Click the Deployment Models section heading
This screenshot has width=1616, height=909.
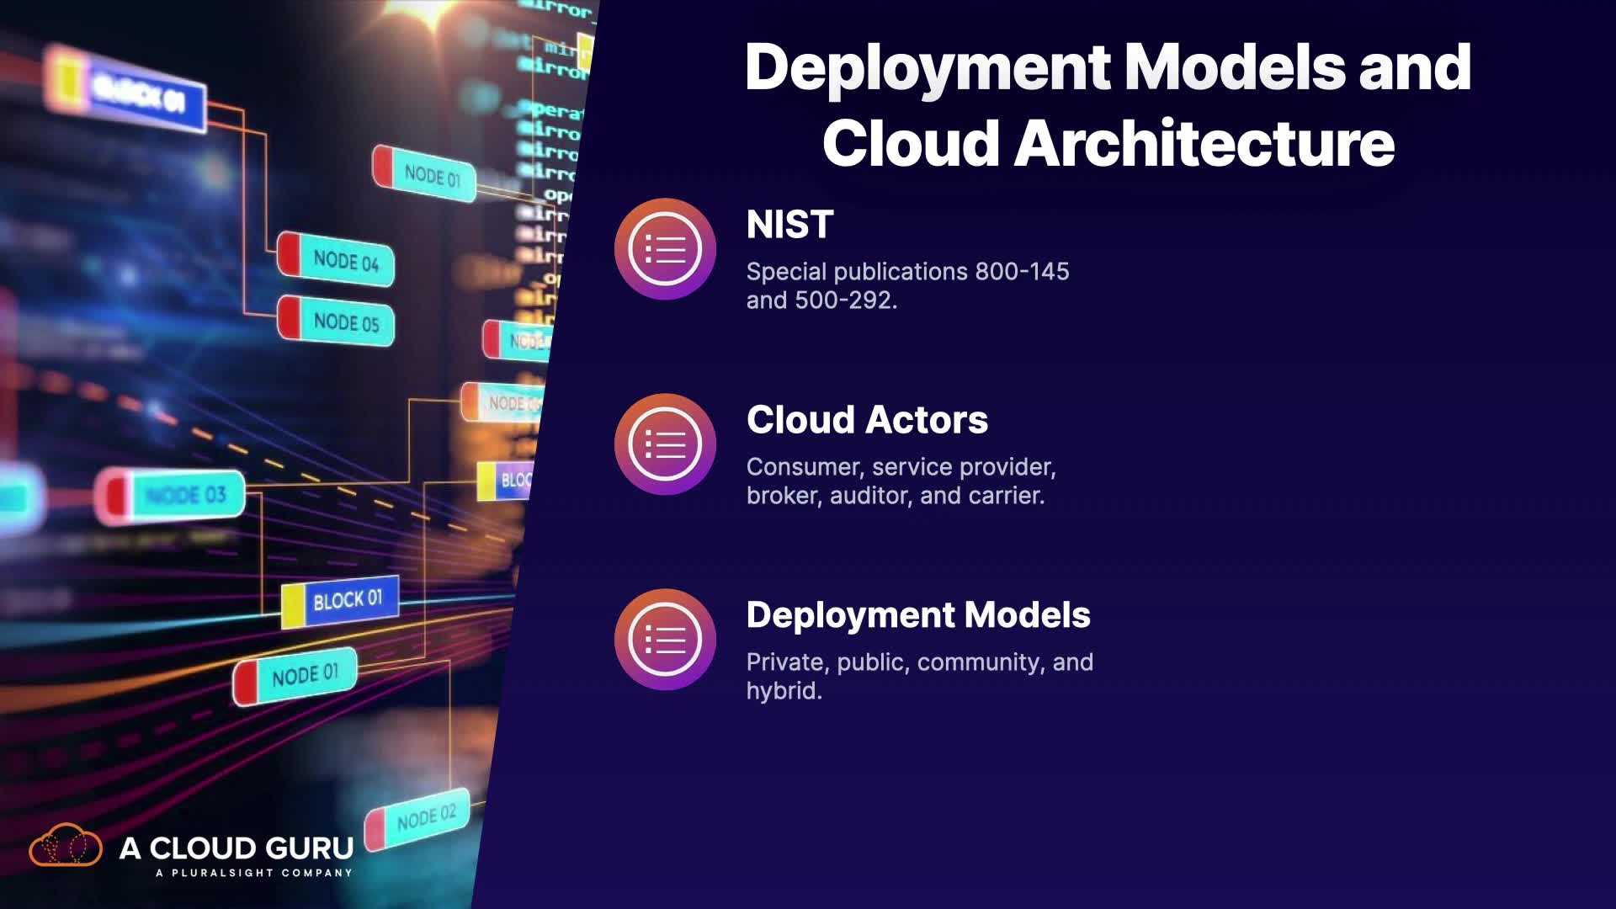(x=918, y=615)
